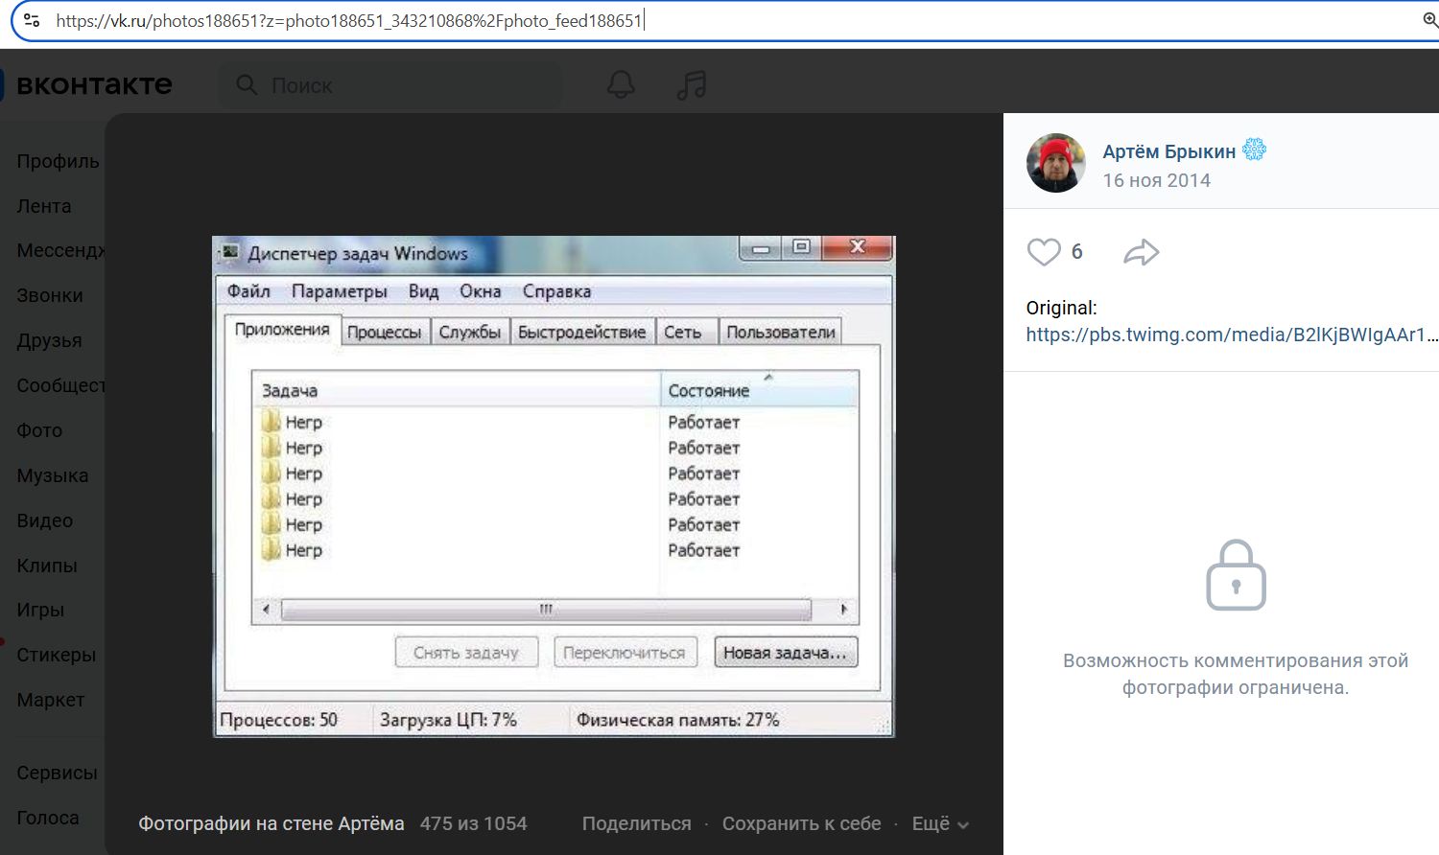
Task: Open Друзья in the sidebar
Action: 49,340
